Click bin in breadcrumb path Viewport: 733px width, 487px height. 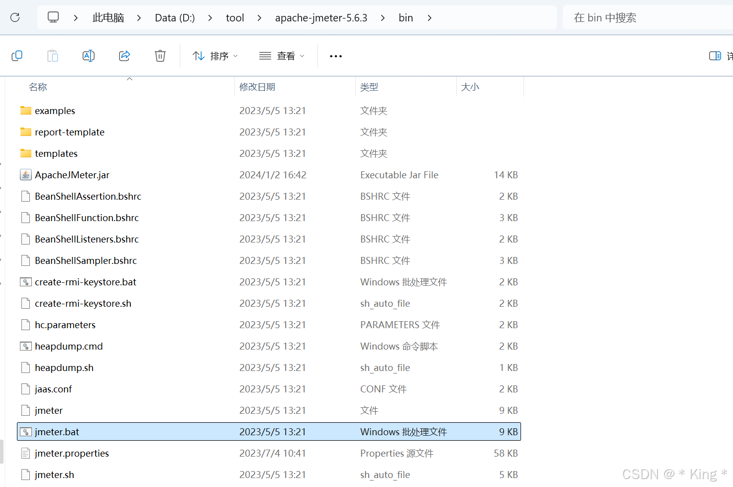406,18
